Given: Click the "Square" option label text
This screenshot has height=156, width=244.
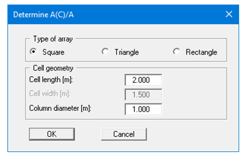Looking at the screenshot, I should 53,52.
